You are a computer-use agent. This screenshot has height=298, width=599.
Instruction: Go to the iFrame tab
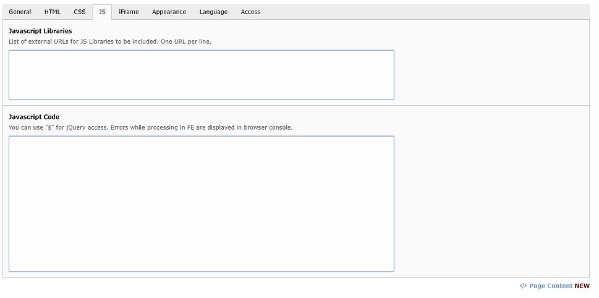click(x=129, y=12)
